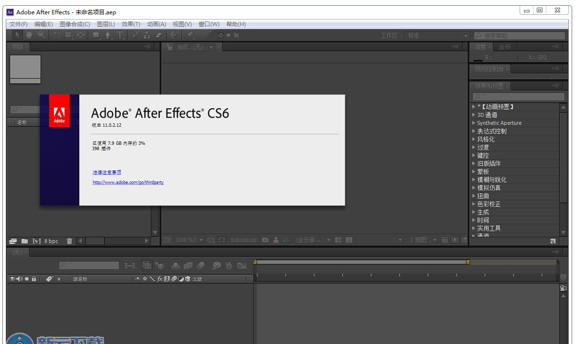575x344 pixels.
Task: Open the 1视图 view layout dropdown
Action: (x=423, y=240)
